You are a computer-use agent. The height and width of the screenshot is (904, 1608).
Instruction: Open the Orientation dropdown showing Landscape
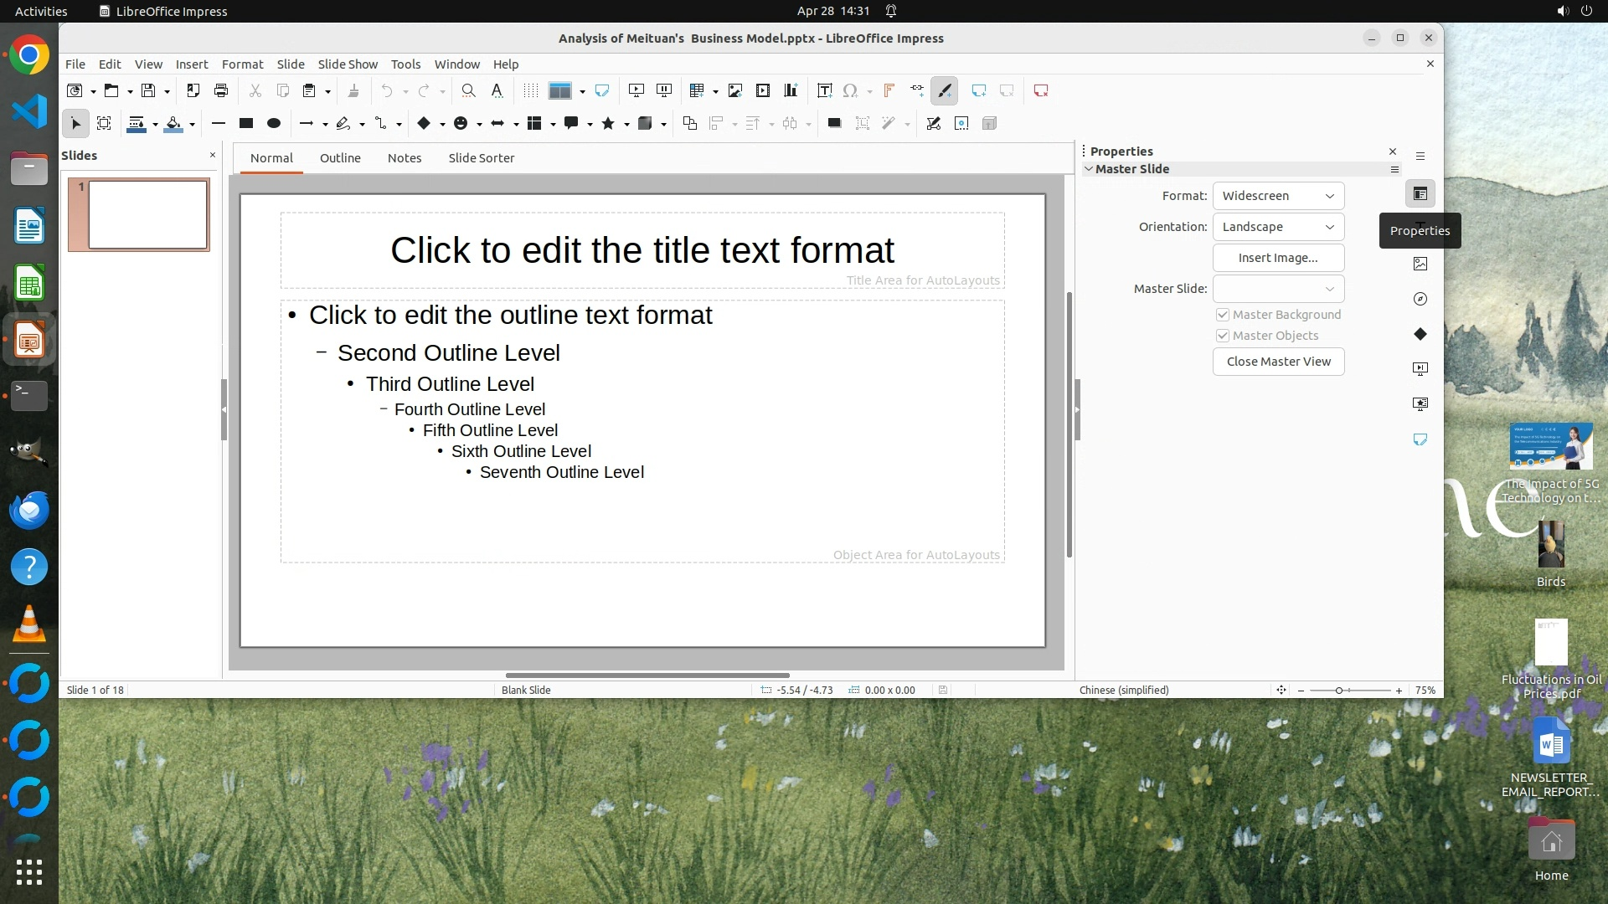coord(1278,227)
